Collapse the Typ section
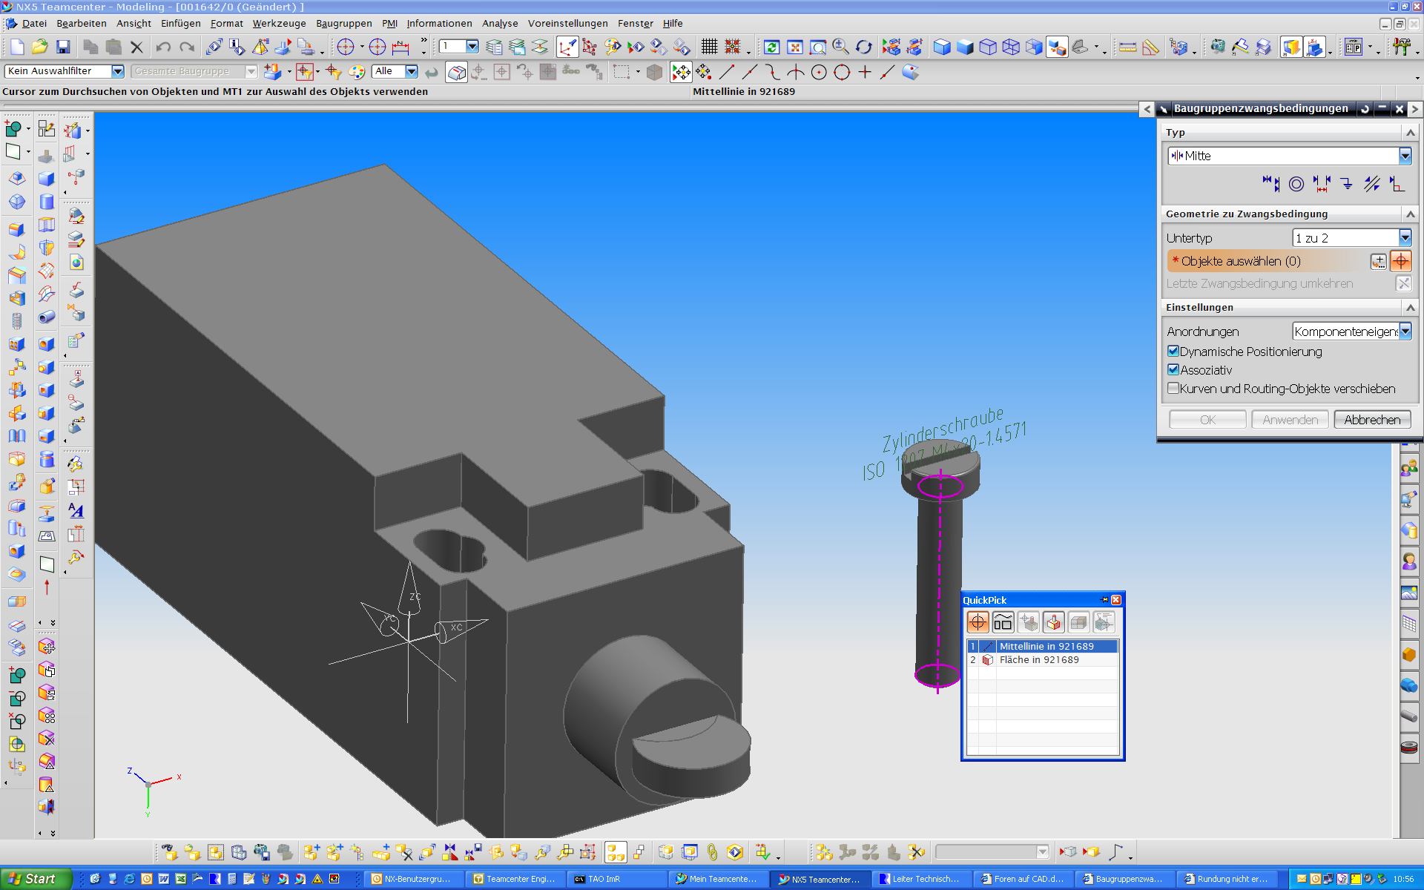 click(x=1410, y=133)
